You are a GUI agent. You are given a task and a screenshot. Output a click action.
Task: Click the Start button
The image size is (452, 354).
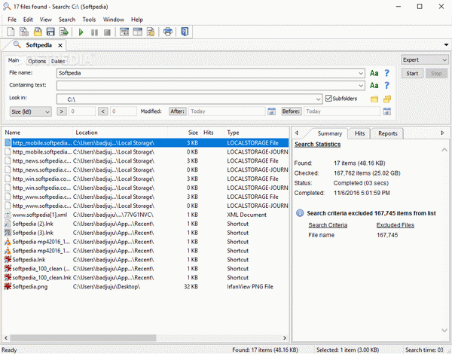tap(412, 74)
